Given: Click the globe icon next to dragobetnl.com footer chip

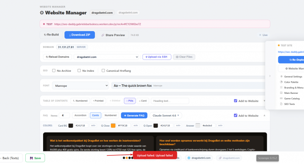Looking at the screenshot, I should [x=189, y=158].
